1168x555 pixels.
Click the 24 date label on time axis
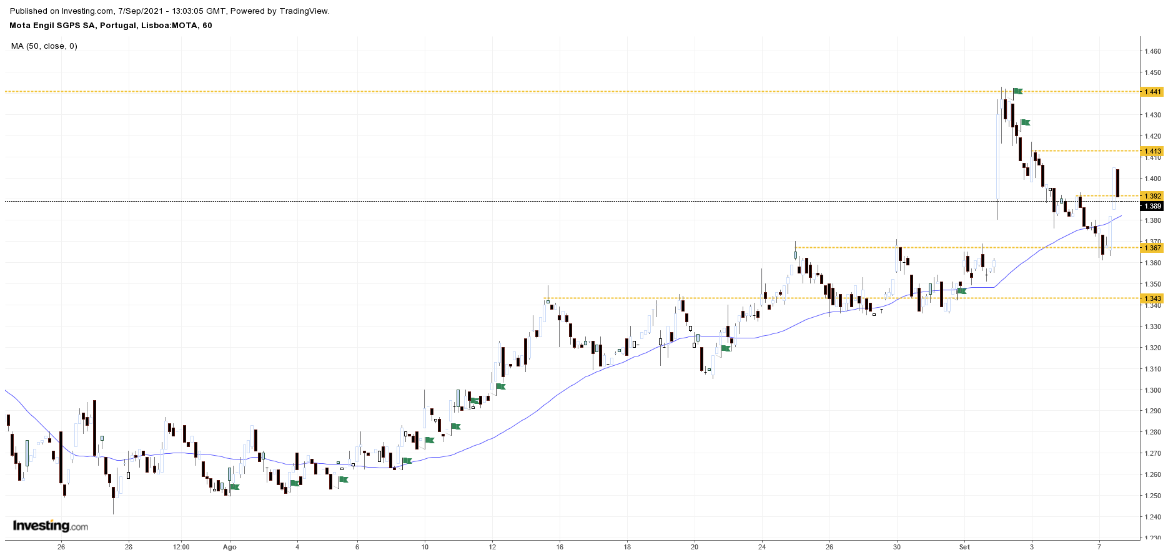[x=762, y=548]
